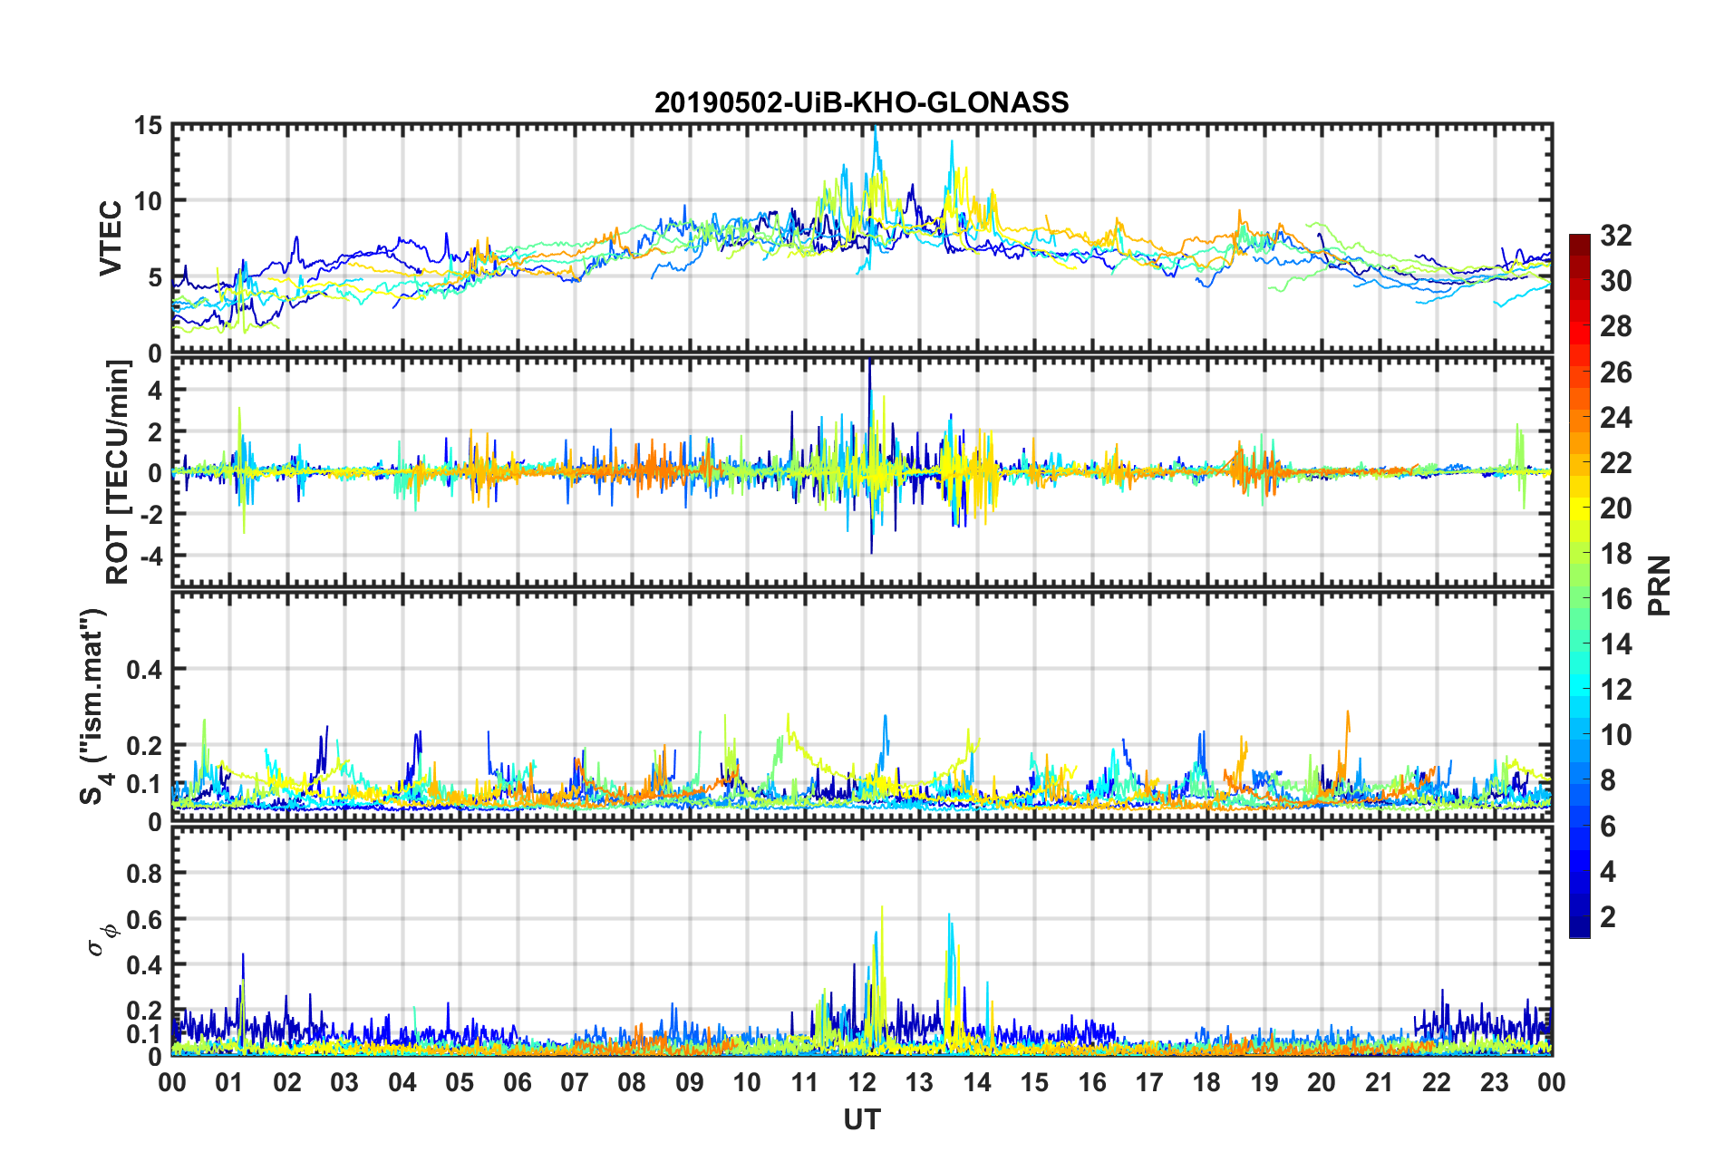Screen dimensions: 1724x1171
Task: Click the 09 hour tick on the UT axis
Action: 690,1082
